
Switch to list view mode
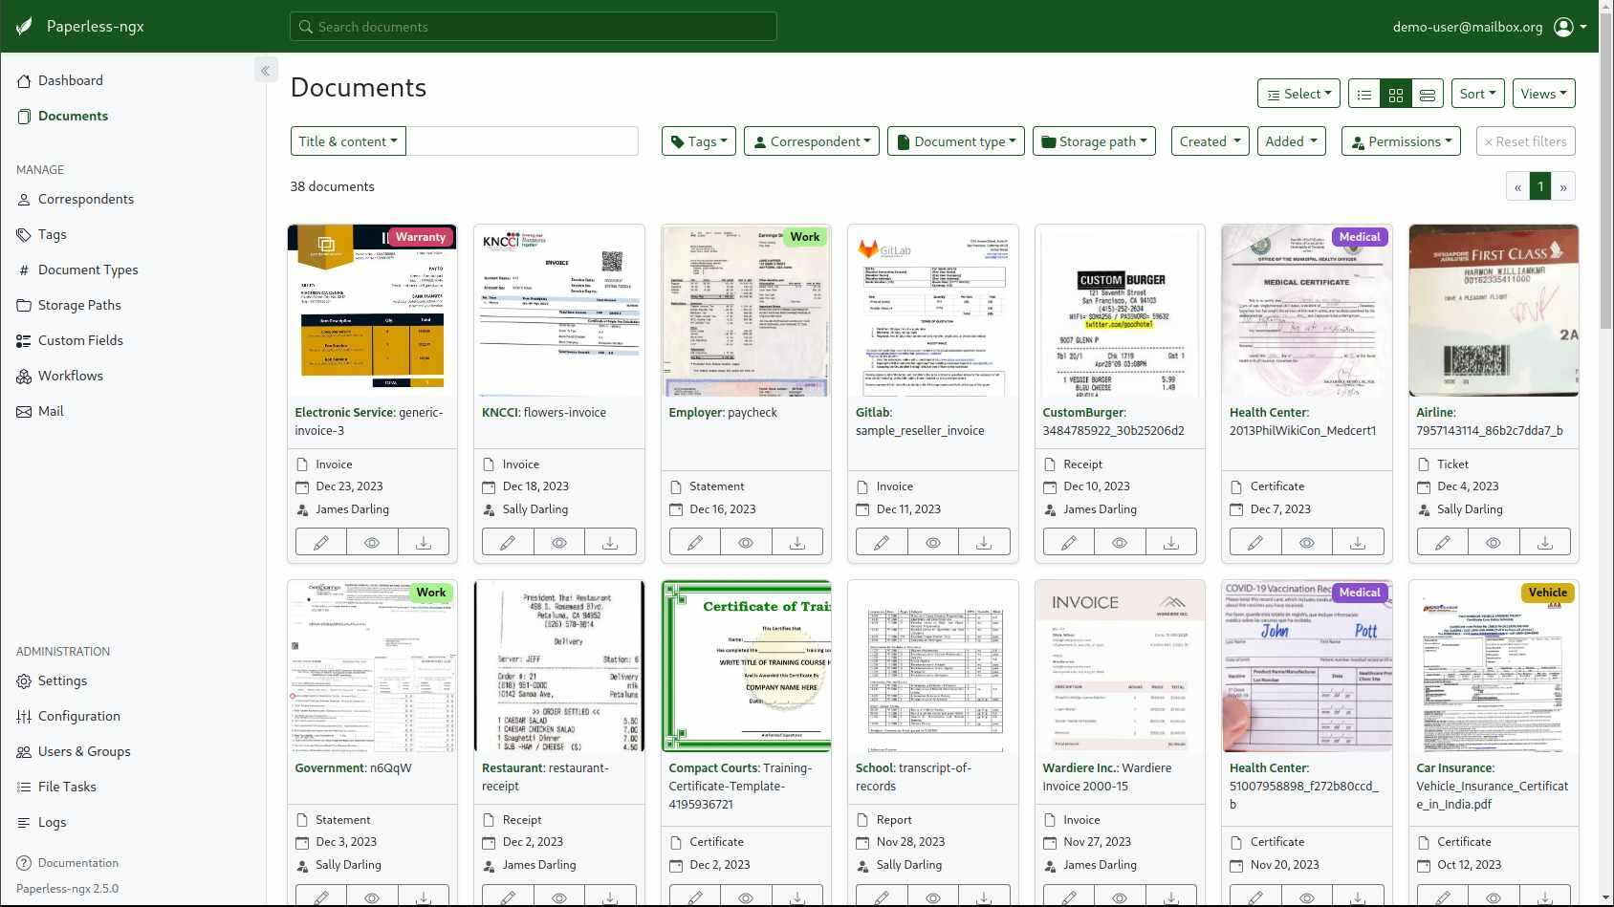1364,93
